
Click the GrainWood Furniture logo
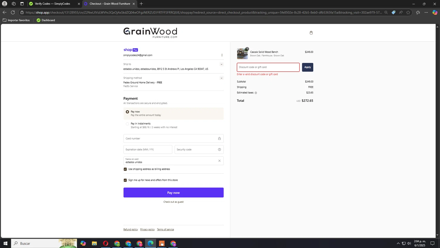[x=150, y=33]
